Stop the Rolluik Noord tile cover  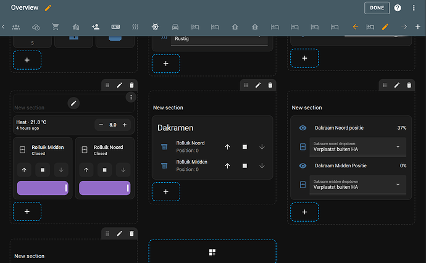(x=104, y=170)
